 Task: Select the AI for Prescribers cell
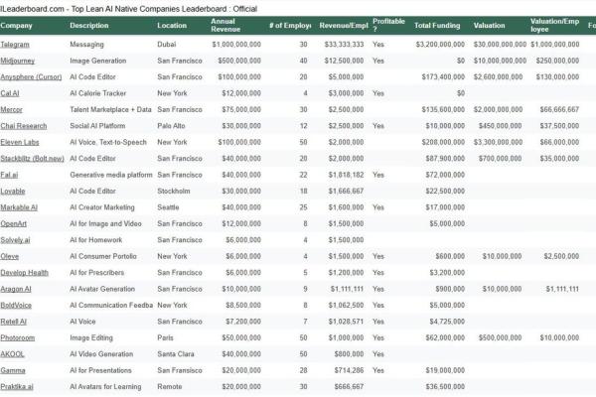point(97,273)
